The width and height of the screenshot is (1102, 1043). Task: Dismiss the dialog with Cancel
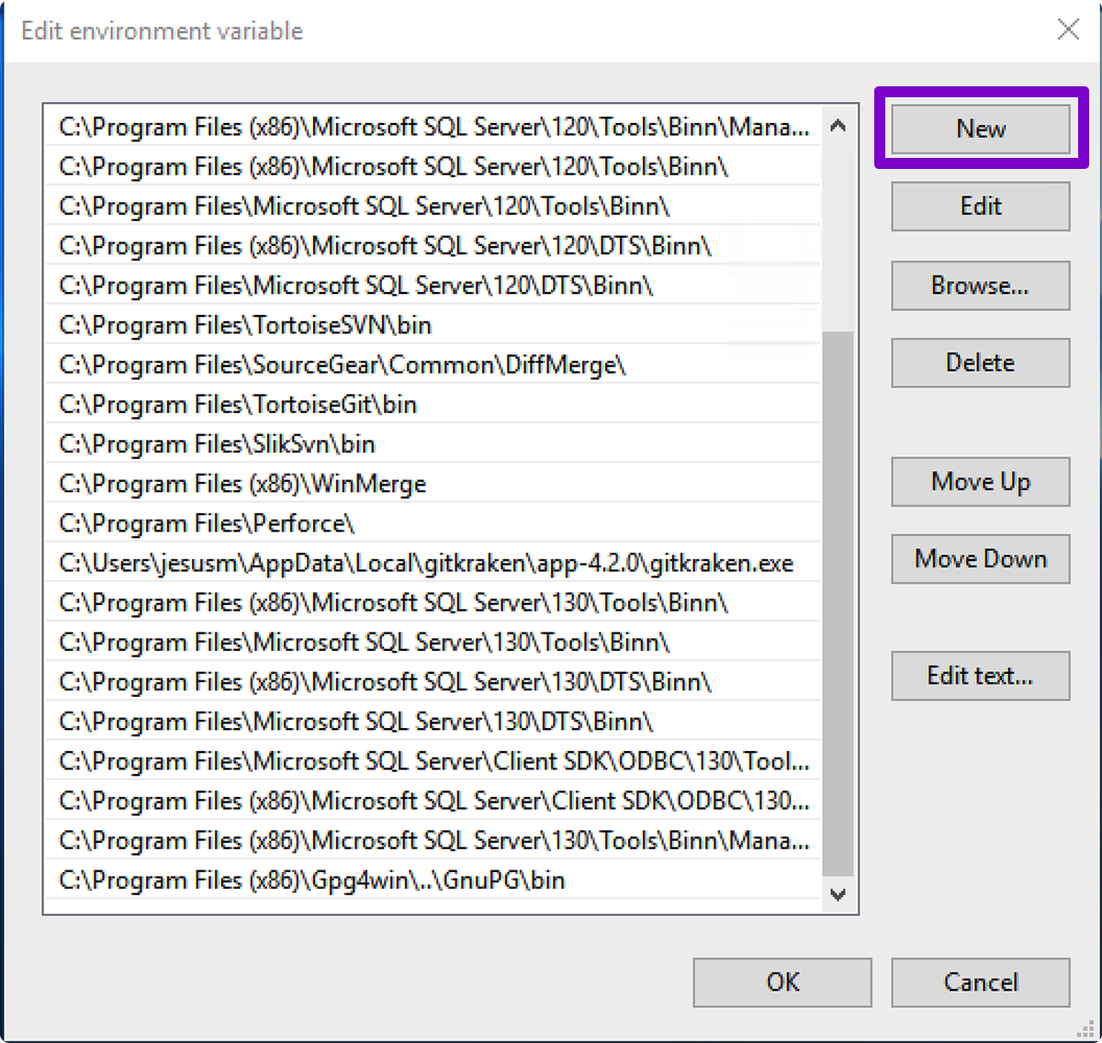[979, 981]
